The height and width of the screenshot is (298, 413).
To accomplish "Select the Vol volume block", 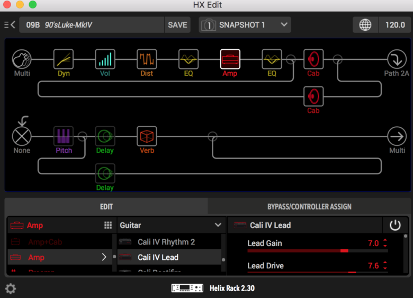I will point(105,59).
